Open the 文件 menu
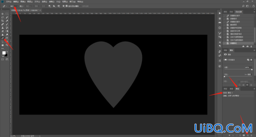256x137 pixels. point(8,1)
